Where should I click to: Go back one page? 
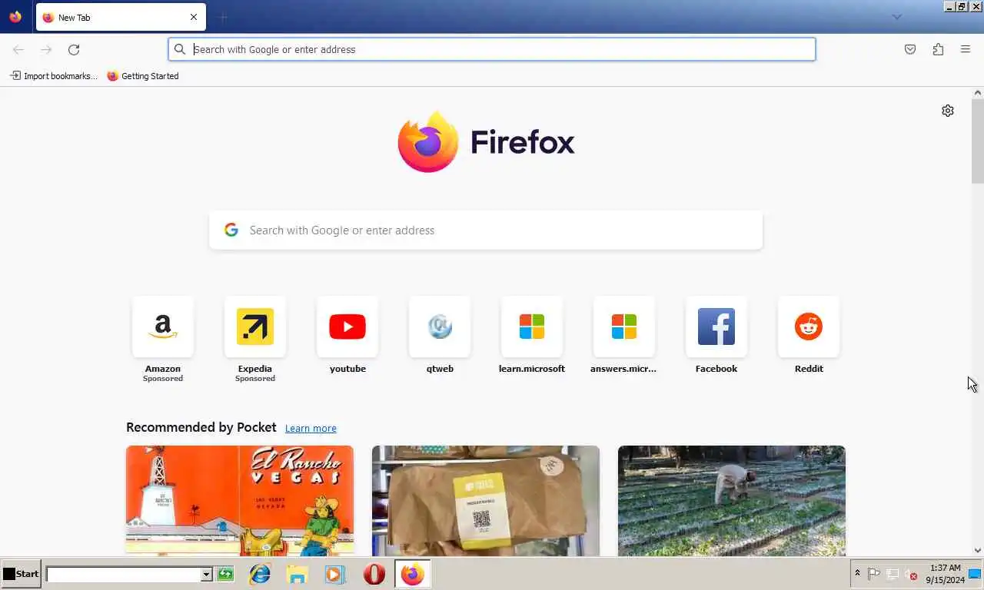pos(18,49)
